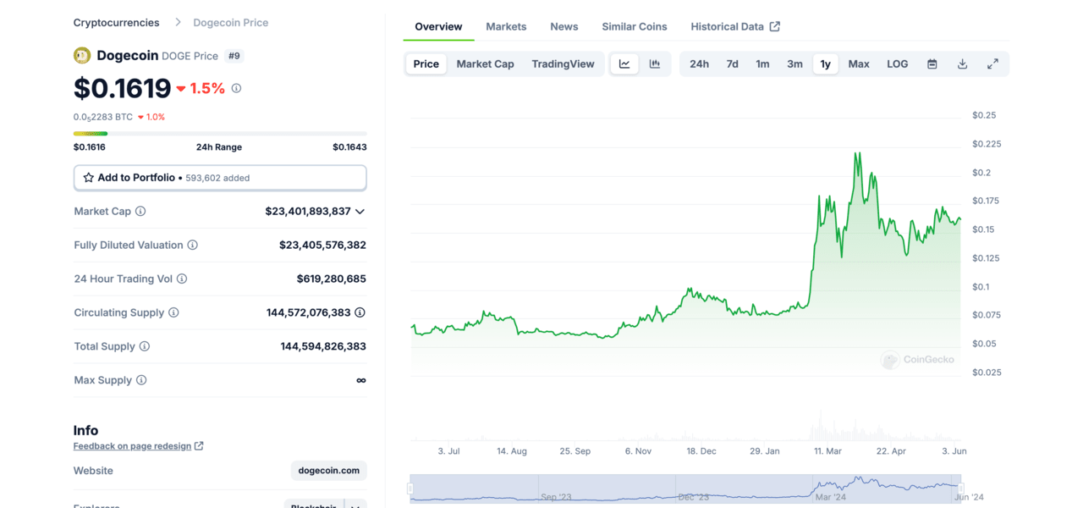Image resolution: width=1083 pixels, height=508 pixels.
Task: Toggle LOG scale on chart
Action: pyautogui.click(x=897, y=64)
